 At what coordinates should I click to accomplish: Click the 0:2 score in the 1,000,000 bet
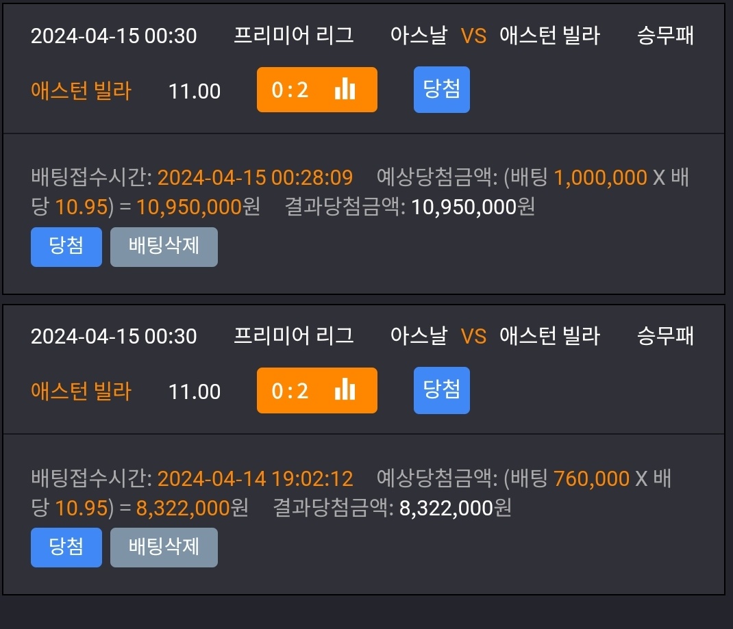290,90
